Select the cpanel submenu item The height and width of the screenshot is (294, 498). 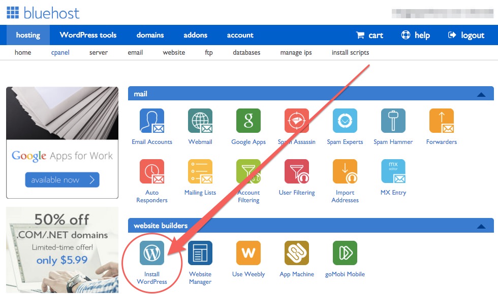tap(60, 53)
